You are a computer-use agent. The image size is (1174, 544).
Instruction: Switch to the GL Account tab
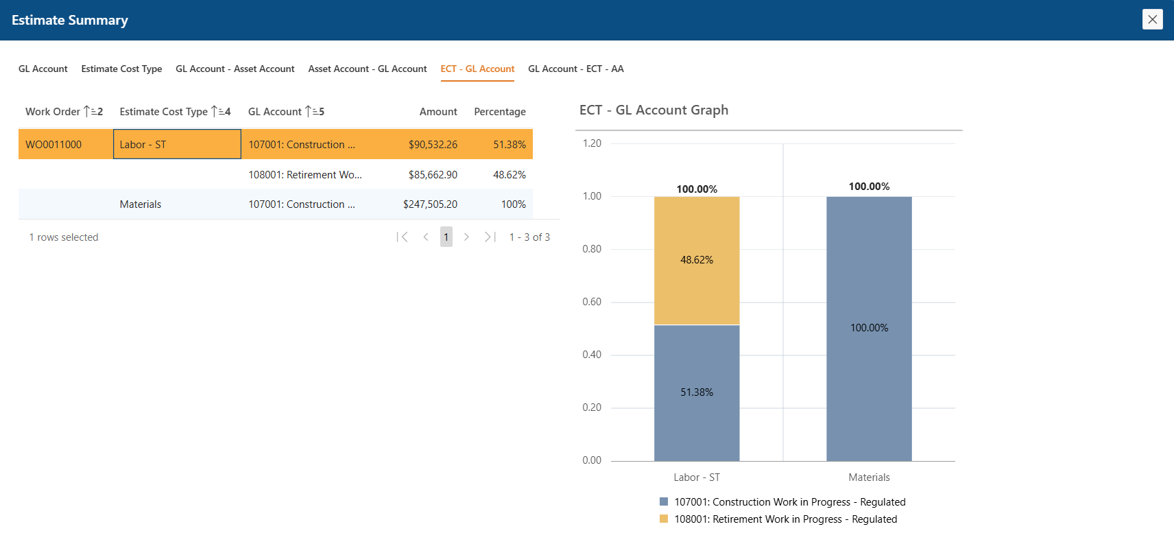[x=43, y=69]
